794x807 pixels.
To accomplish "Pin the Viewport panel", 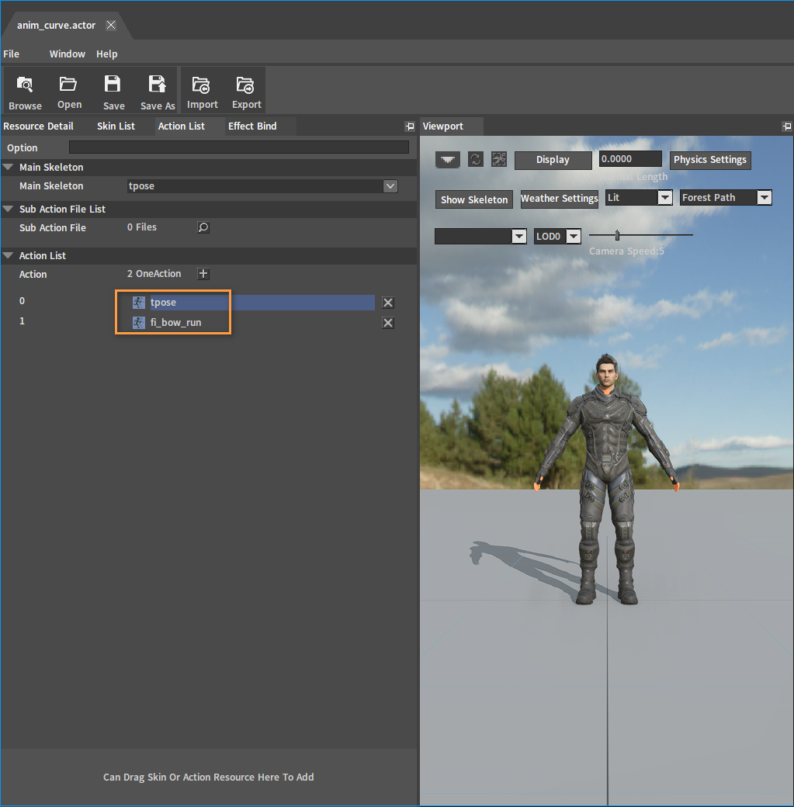I will pyautogui.click(x=787, y=126).
